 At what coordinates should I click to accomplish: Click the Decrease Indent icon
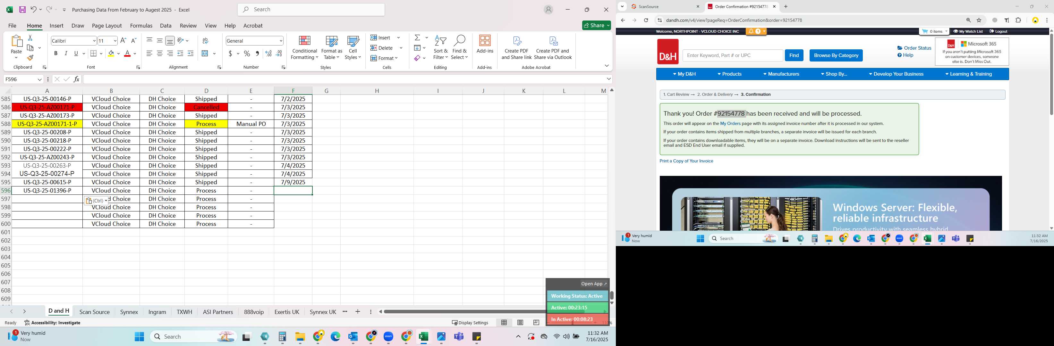pos(180,54)
